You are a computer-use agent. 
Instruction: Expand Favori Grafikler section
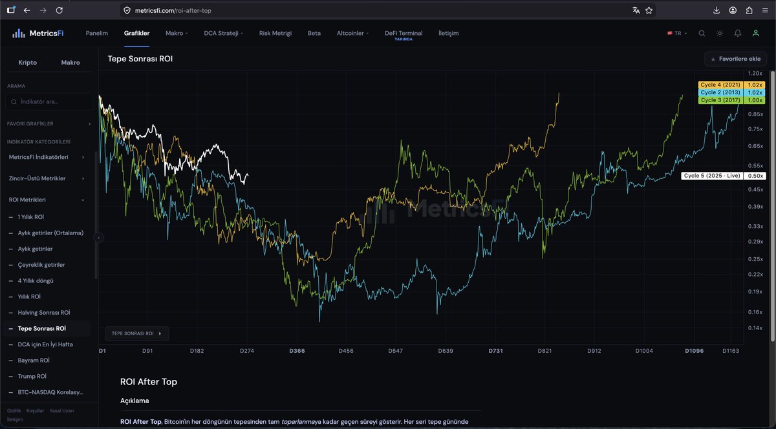[x=49, y=123]
